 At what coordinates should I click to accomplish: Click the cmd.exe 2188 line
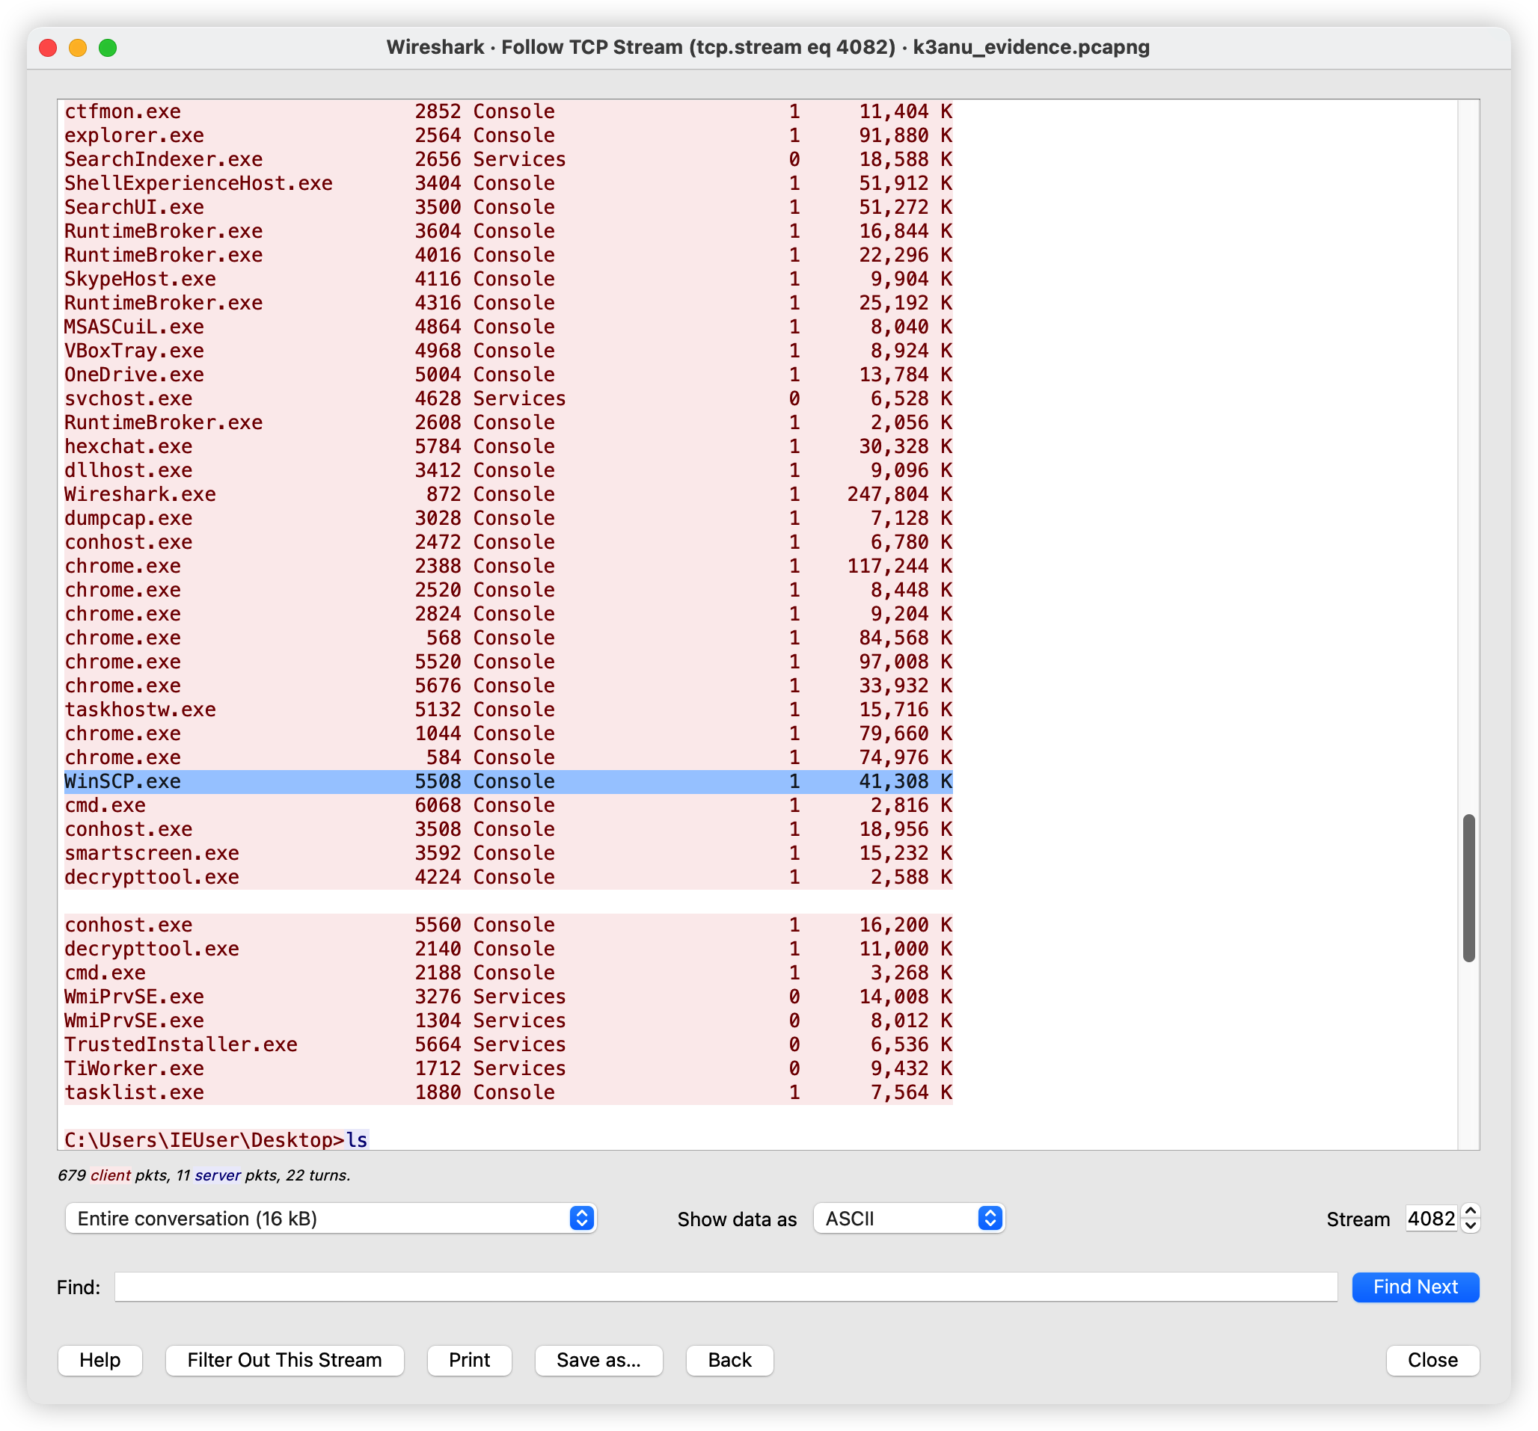(x=508, y=973)
